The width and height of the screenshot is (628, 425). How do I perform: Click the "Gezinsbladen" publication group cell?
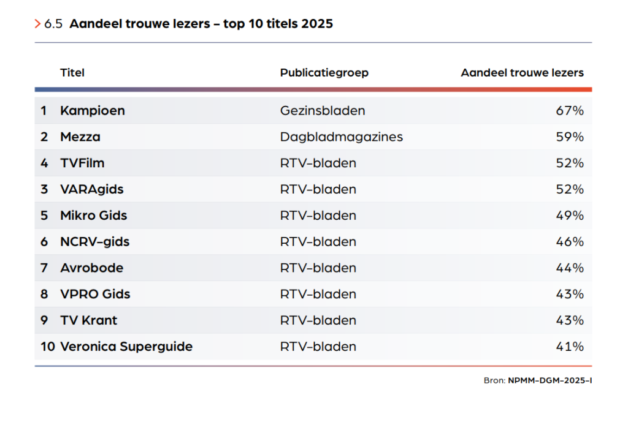click(x=323, y=111)
